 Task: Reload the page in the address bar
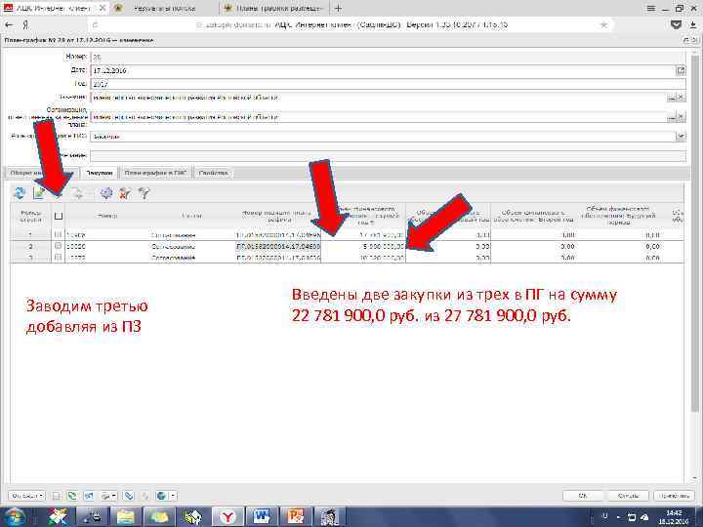(95, 25)
